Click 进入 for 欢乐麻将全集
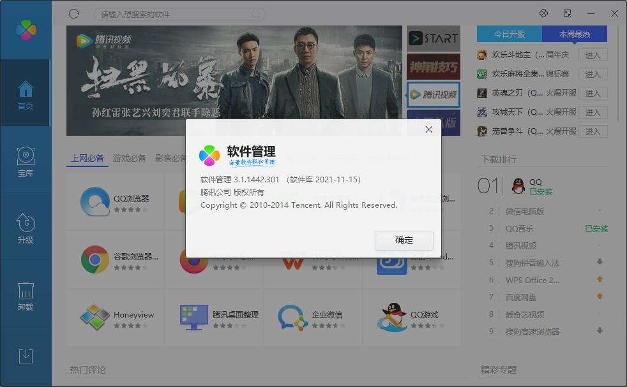This screenshot has height=387, width=627. click(x=593, y=75)
